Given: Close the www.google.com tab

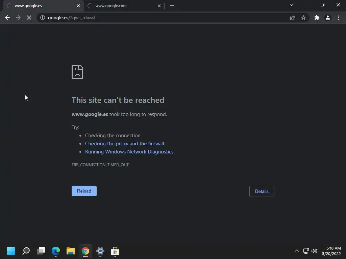Looking at the screenshot, I should [x=159, y=6].
